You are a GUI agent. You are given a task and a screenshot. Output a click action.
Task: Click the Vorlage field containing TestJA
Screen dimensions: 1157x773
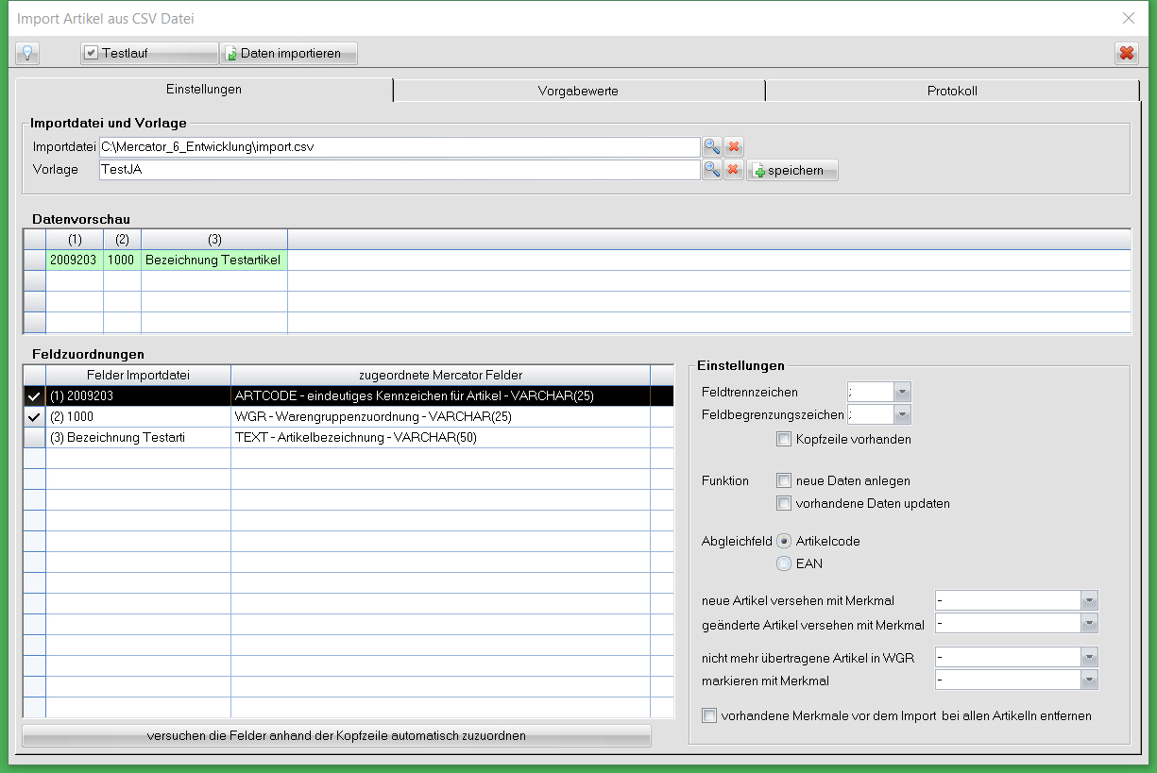(400, 170)
